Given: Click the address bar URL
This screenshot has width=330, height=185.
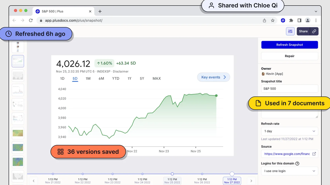Looking at the screenshot, I should tap(74, 20).
